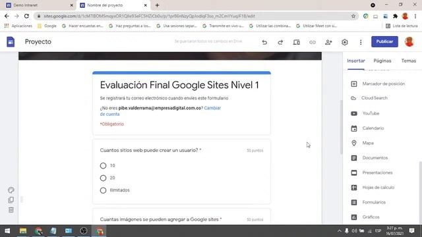
Task: Open the browser extensions puzzle icon
Action: click(x=395, y=16)
